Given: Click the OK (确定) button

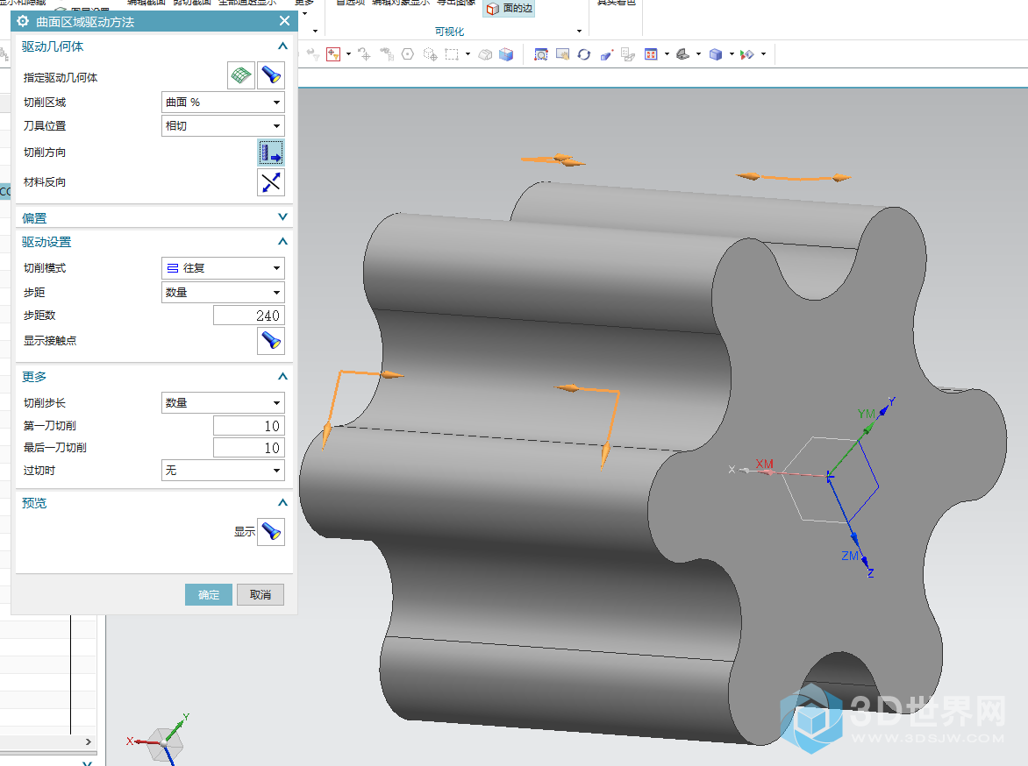Looking at the screenshot, I should 209,594.
